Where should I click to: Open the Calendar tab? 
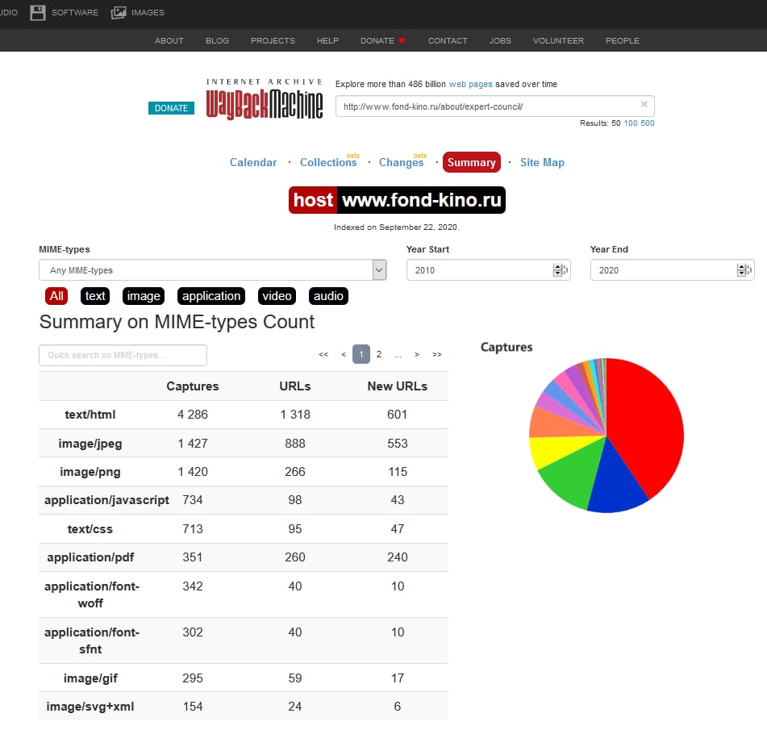pyautogui.click(x=253, y=162)
